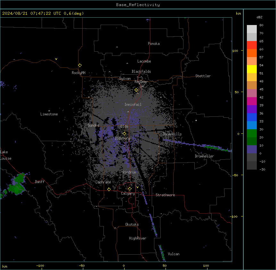Click the Strathmore label
Image resolution: width=276 pixels, height=270 pixels.
[165, 195]
